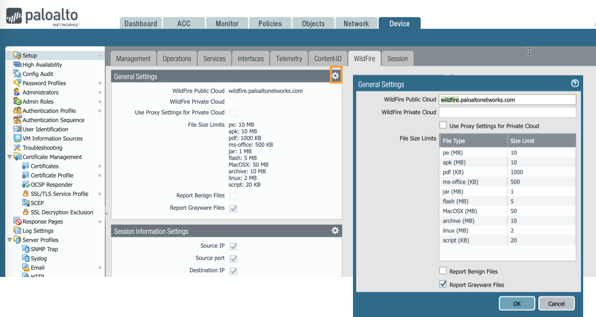Click Certificate Profile icon

[x=26, y=175]
